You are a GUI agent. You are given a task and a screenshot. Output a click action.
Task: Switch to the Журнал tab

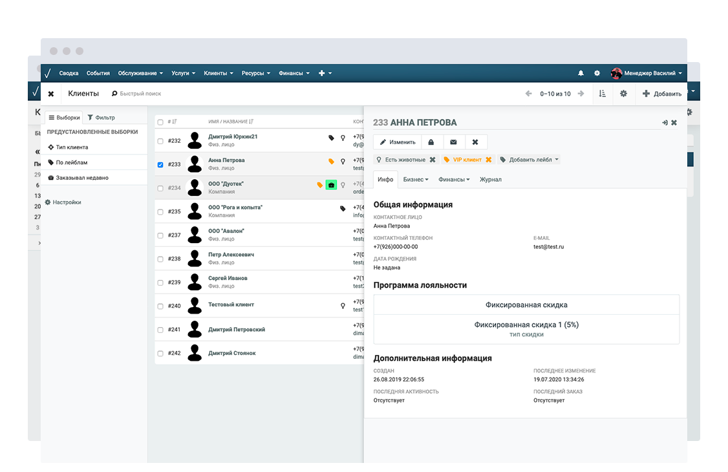click(490, 180)
